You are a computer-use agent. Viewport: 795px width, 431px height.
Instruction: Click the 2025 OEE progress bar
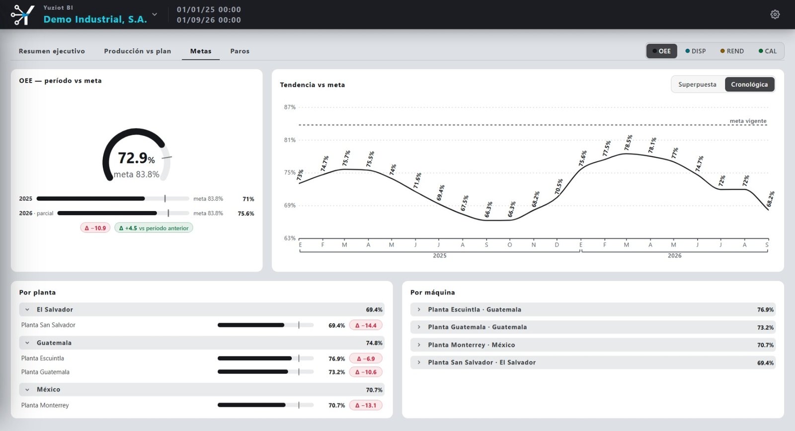click(113, 199)
